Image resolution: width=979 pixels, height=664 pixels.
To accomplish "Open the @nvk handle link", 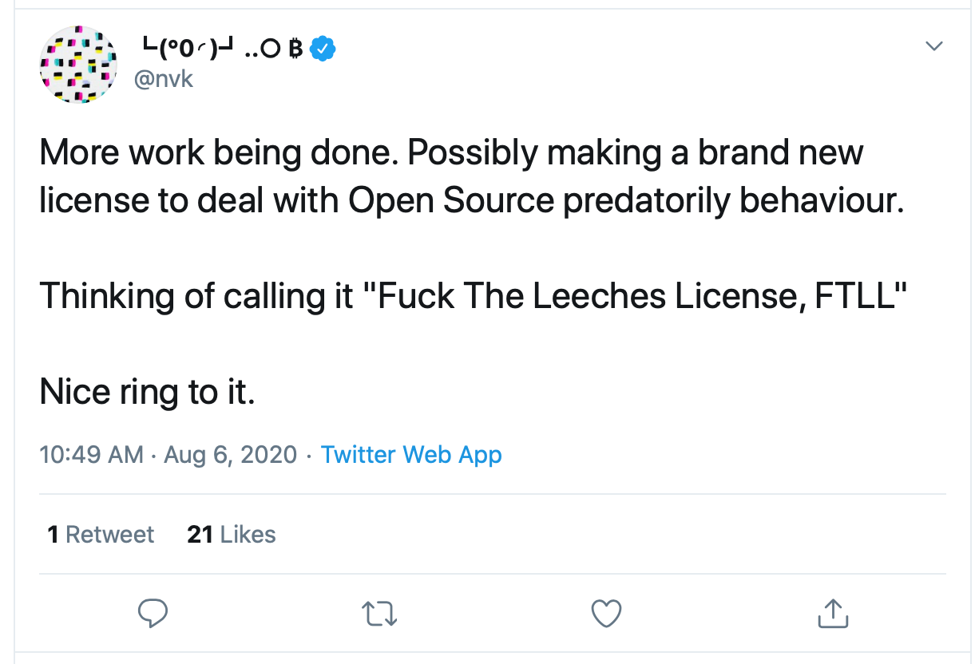I will (163, 79).
